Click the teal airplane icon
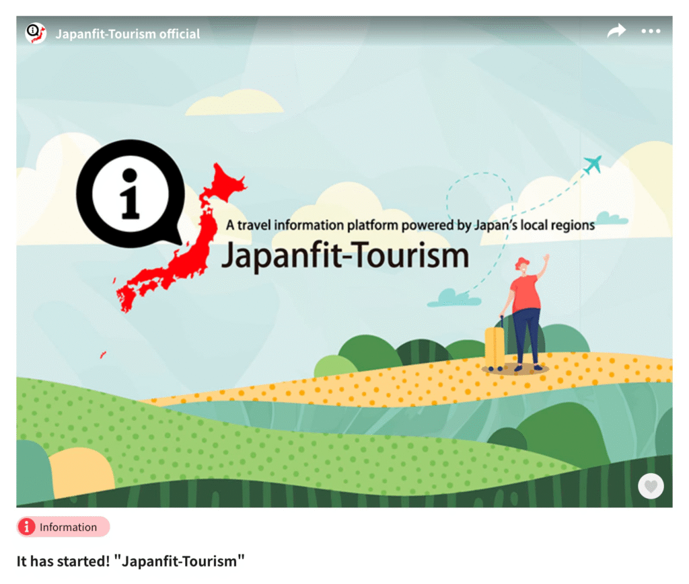 click(592, 163)
